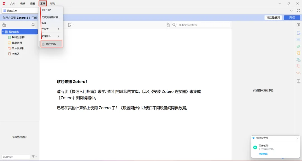Open the 查看 menu
The height and width of the screenshot is (161, 302).
[x=32, y=3]
